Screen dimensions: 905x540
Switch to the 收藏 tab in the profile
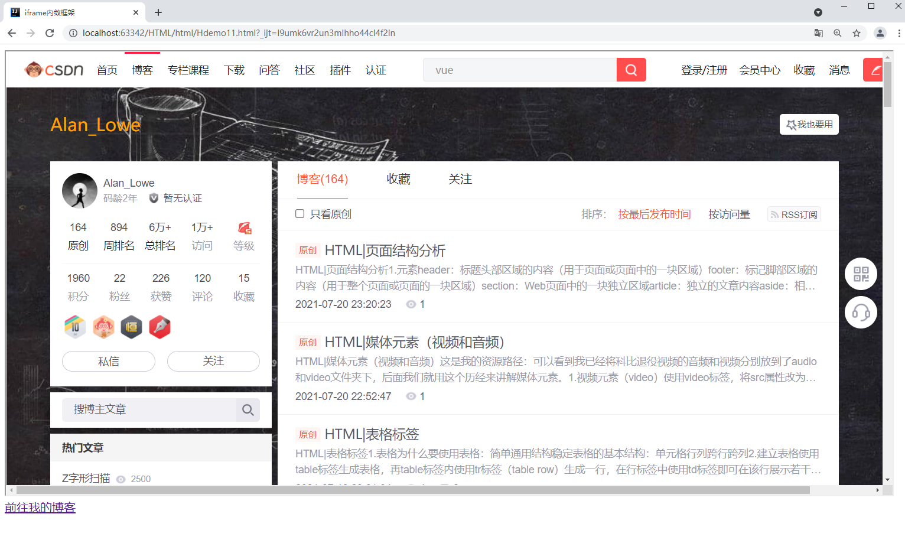coord(399,179)
